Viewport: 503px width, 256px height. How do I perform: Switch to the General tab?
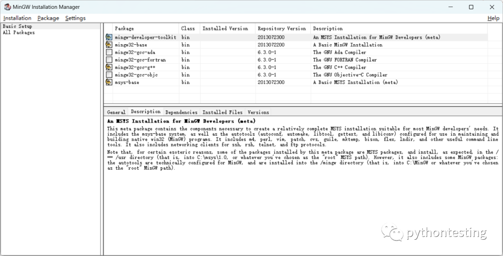tap(116, 112)
